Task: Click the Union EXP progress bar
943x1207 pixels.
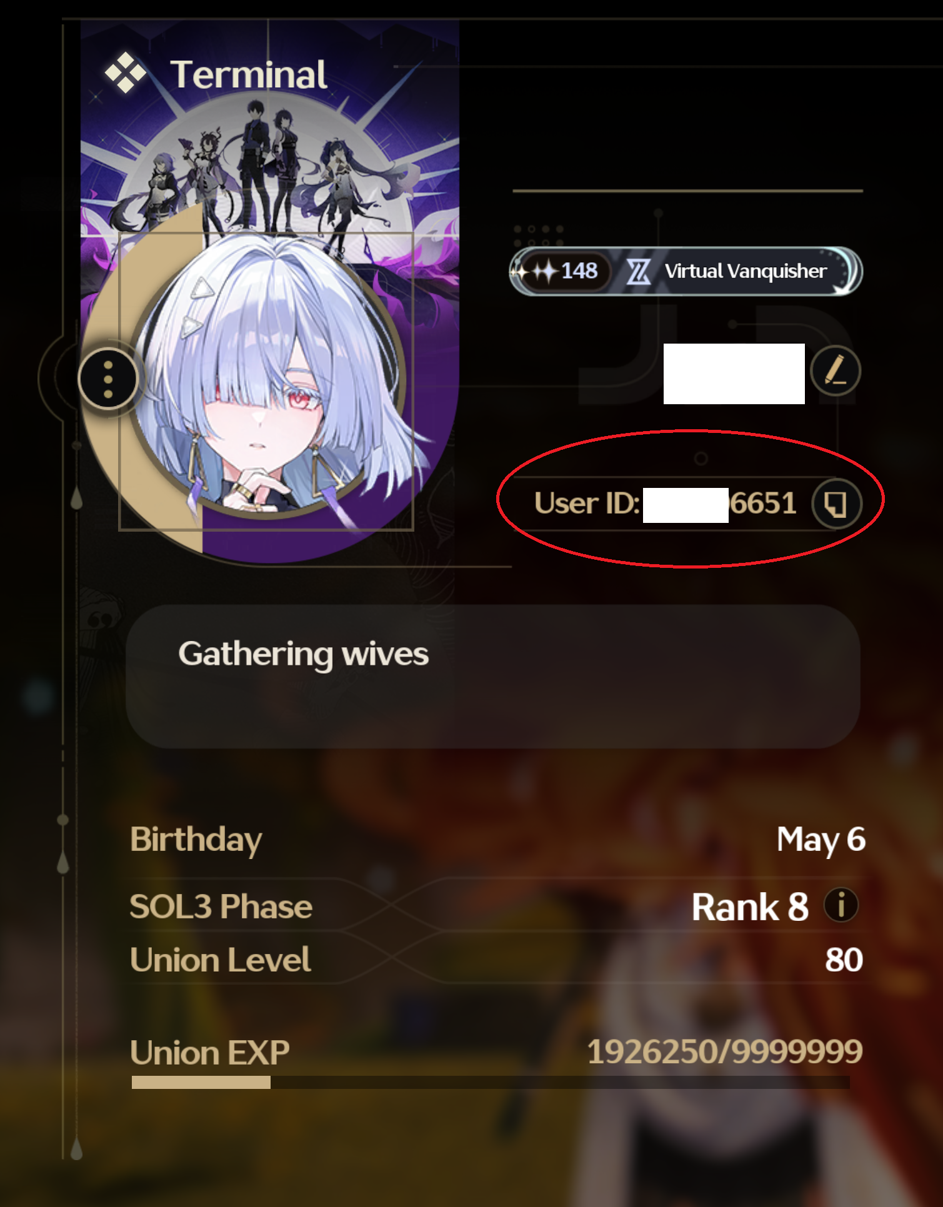Action: 491,1082
